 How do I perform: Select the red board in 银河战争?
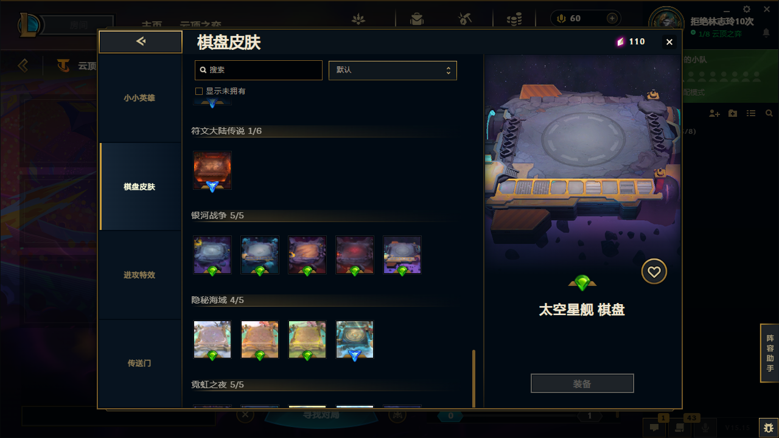tap(355, 255)
